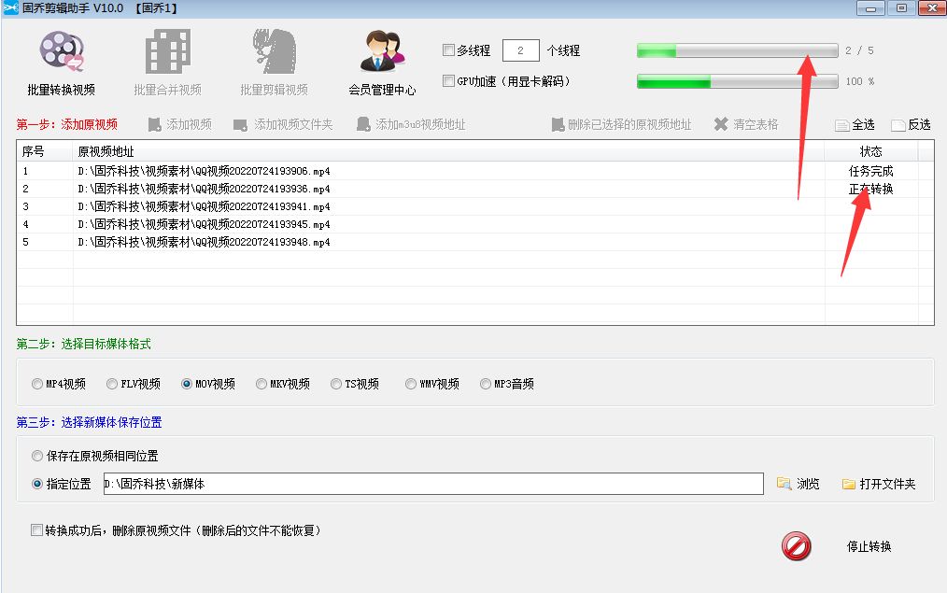Select the TS视频 format radio
Image resolution: width=947 pixels, height=593 pixels.
(336, 384)
